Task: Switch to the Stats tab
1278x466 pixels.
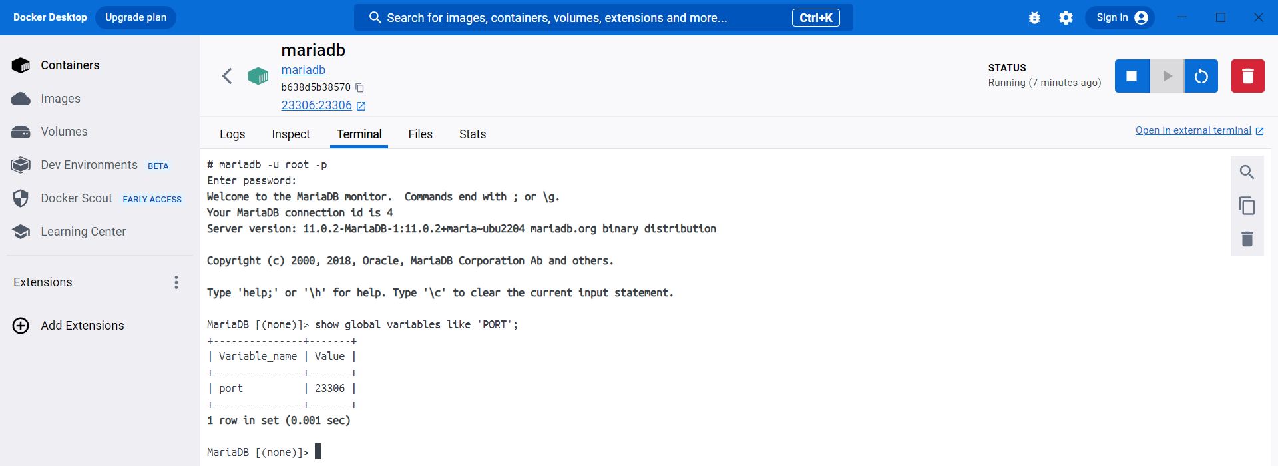Action: pyautogui.click(x=473, y=134)
